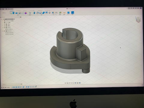Toggle the eye icon on the Sketches folder

(x=5, y=31)
